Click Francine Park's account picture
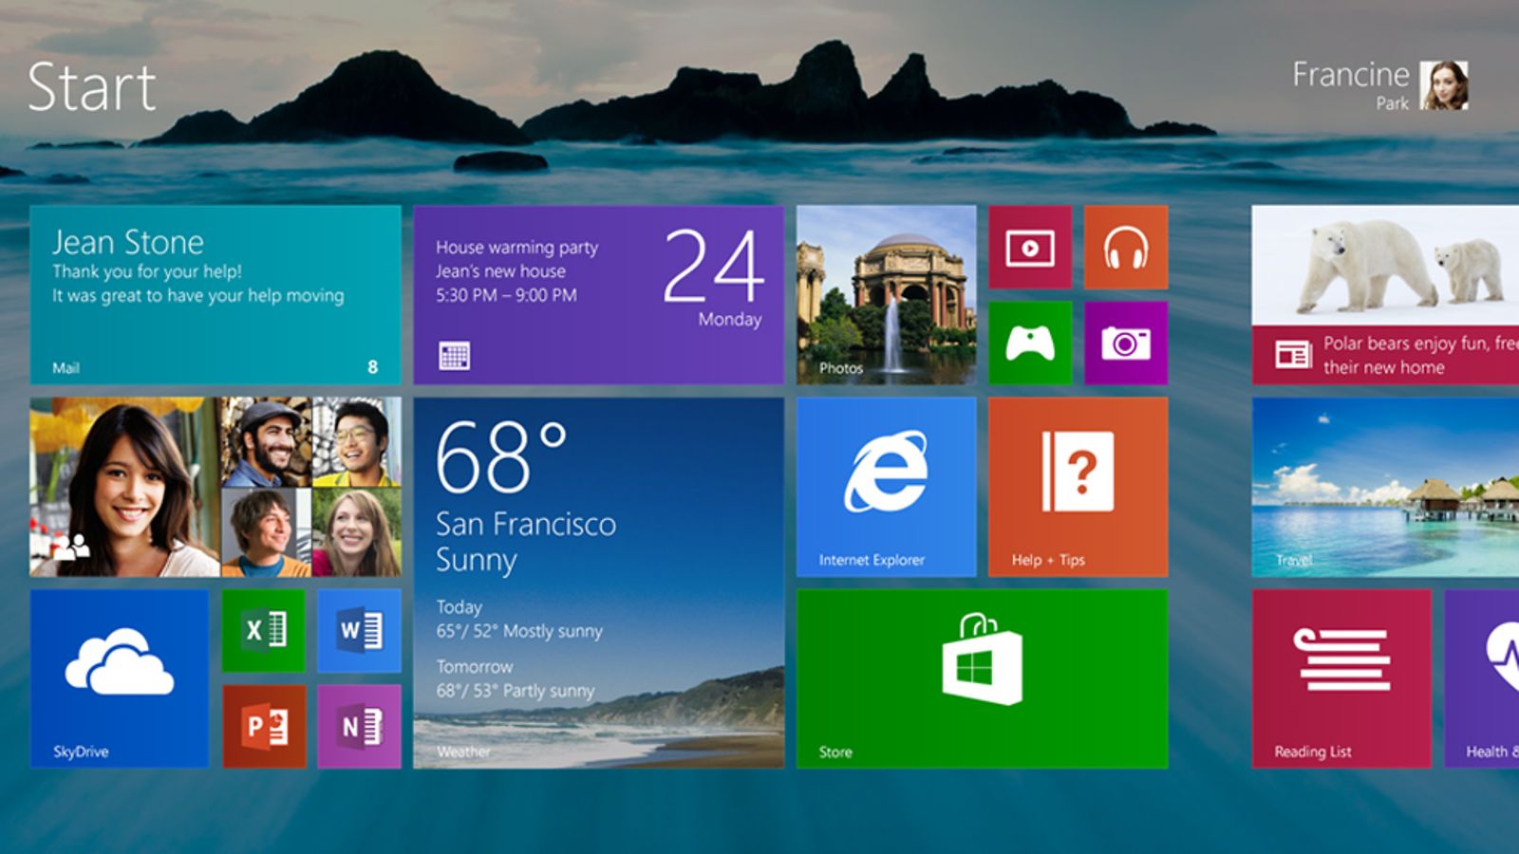1519x854 pixels. coord(1444,85)
